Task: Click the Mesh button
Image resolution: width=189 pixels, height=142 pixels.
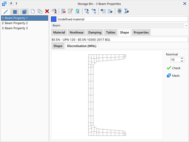Action: pyautogui.click(x=173, y=76)
